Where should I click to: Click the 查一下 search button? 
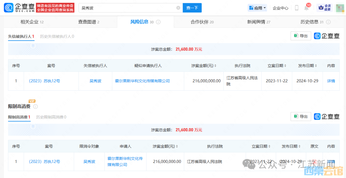[x=192, y=8]
